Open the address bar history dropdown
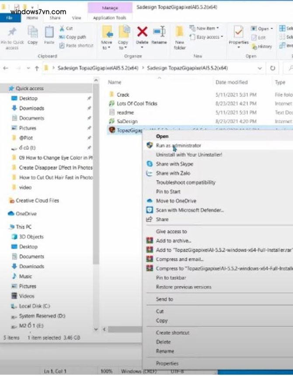Screen dimensions: 293x376 [260, 68]
